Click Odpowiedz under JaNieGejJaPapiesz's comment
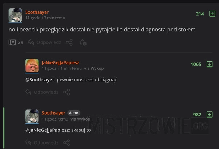Screen dimensions: 219x149 point(42,92)
